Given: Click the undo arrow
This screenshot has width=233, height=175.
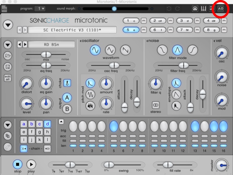Looking at the screenshot, I should (x=169, y=9).
